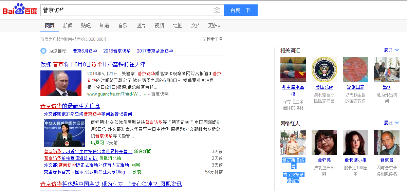Open the 流氓国家 text link

(x=356, y=87)
